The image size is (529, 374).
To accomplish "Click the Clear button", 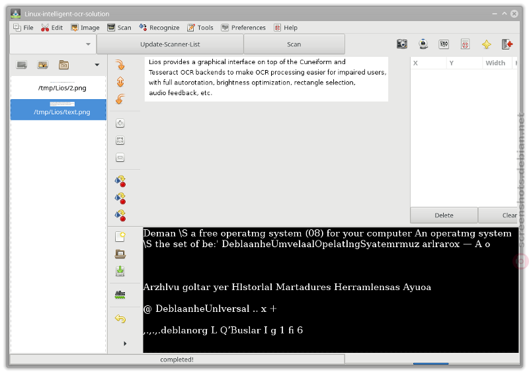I will 498,215.
